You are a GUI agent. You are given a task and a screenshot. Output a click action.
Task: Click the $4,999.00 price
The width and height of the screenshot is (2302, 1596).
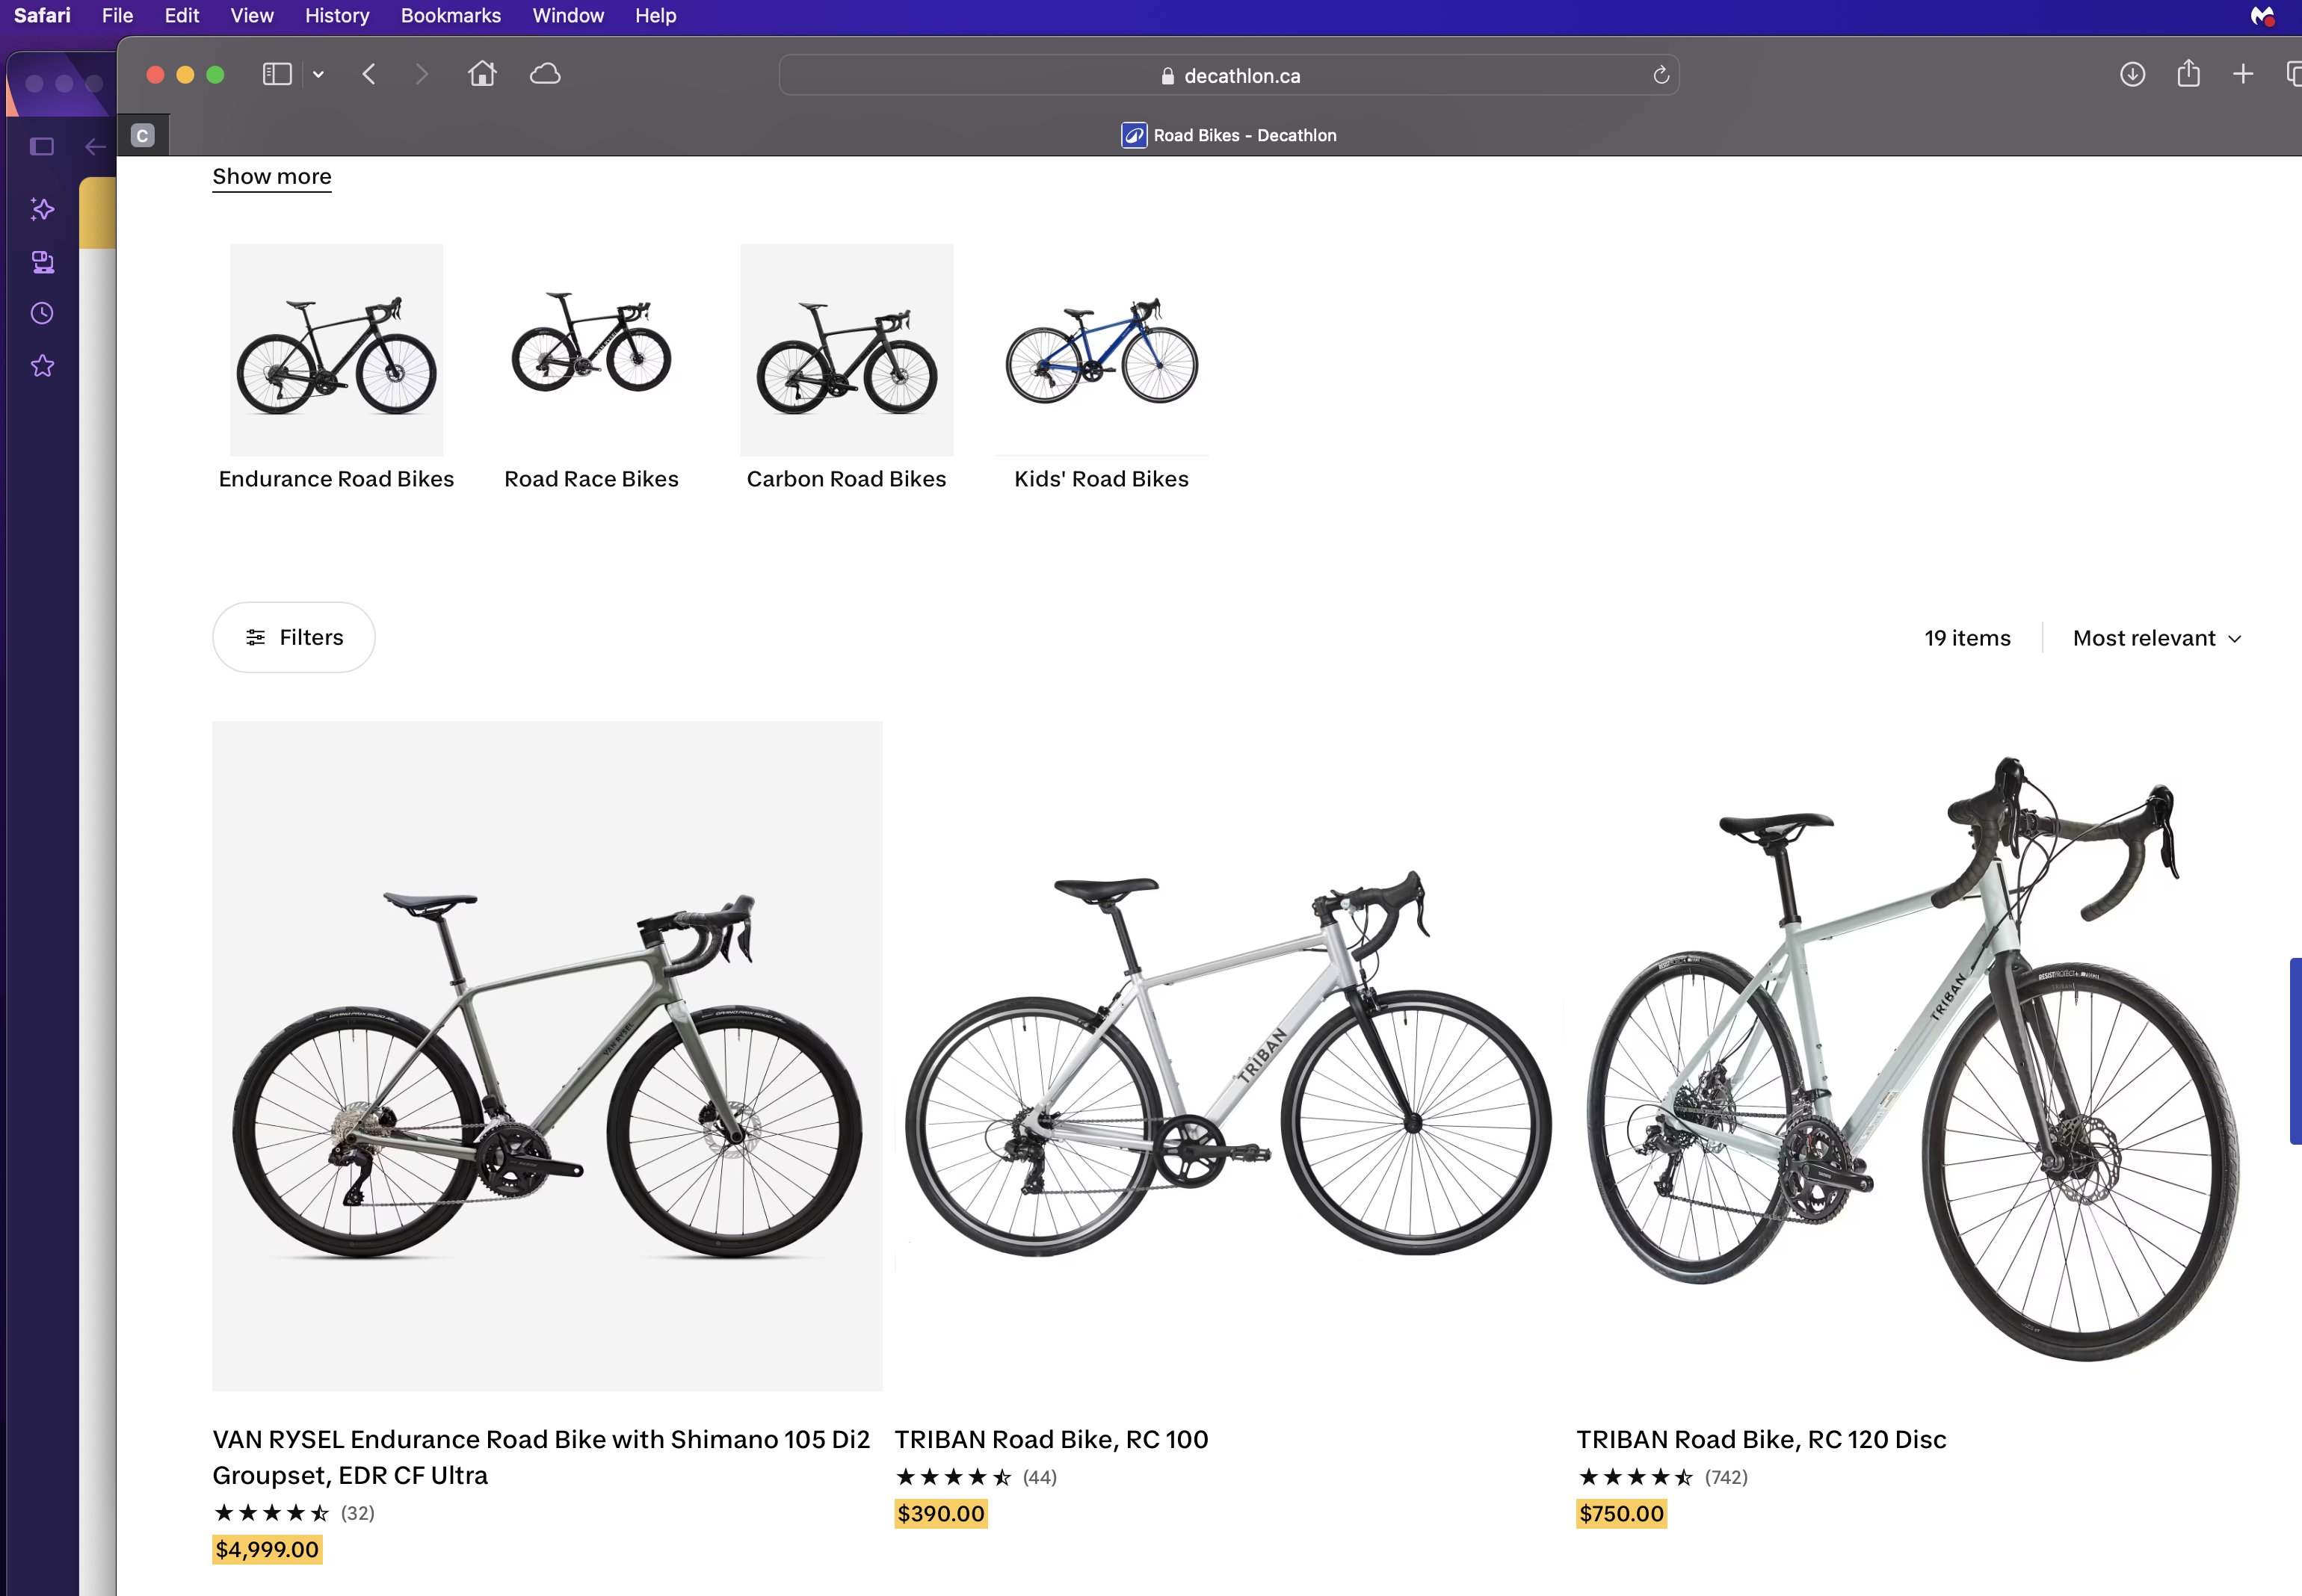267,1550
